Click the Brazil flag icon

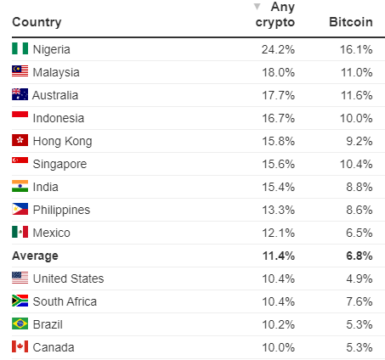coord(20,323)
